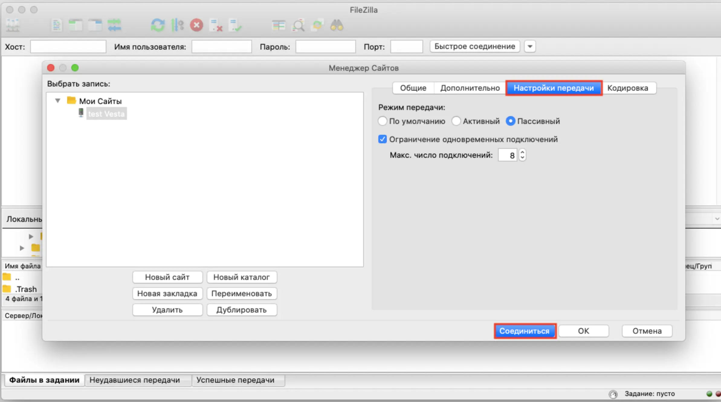
Task: Click the Имя пользователя input field
Action: (x=221, y=47)
